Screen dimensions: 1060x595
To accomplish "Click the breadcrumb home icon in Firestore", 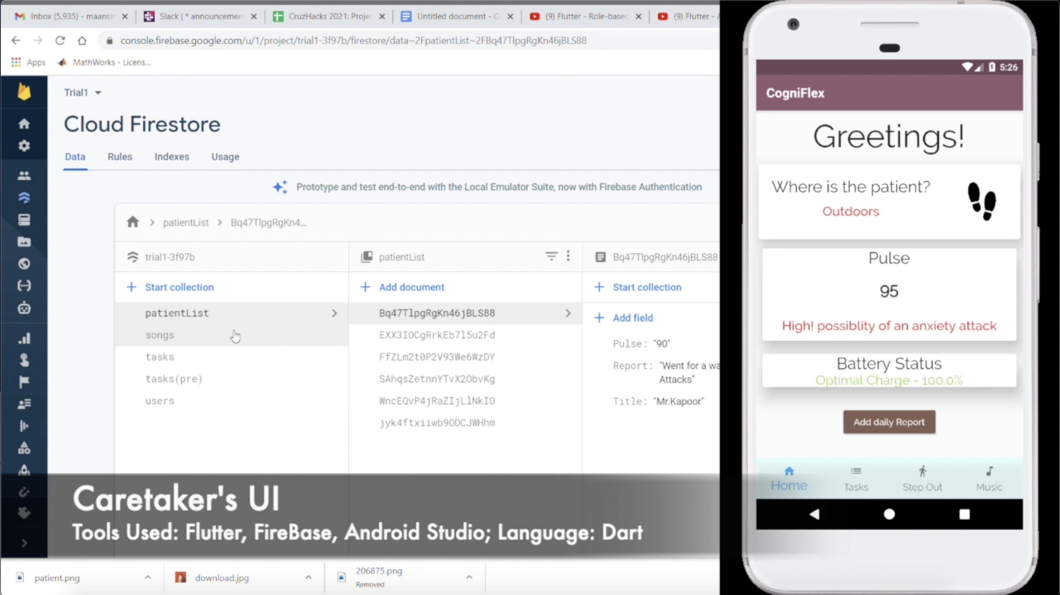I will (x=133, y=222).
